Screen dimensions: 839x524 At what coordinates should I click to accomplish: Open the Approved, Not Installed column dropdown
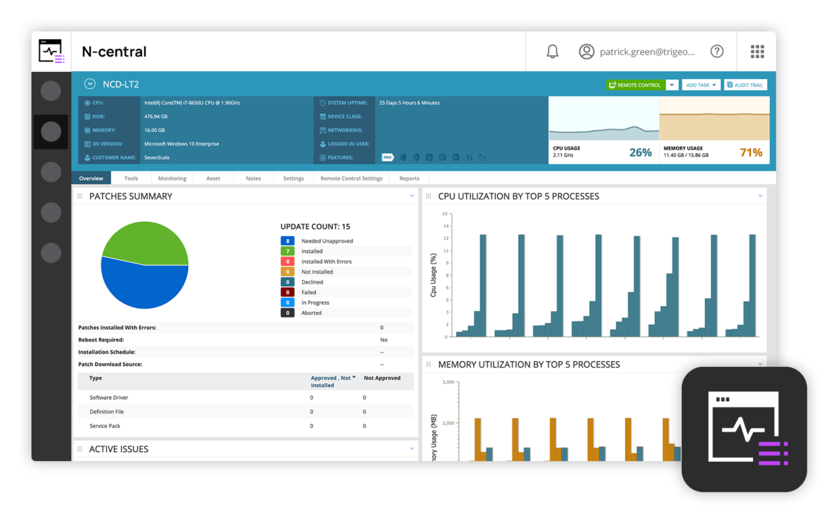354,378
